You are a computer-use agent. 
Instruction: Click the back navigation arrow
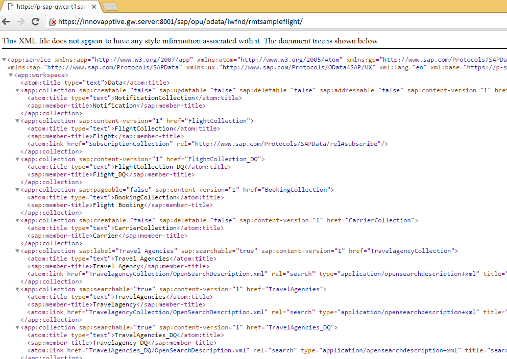pyautogui.click(x=6, y=21)
